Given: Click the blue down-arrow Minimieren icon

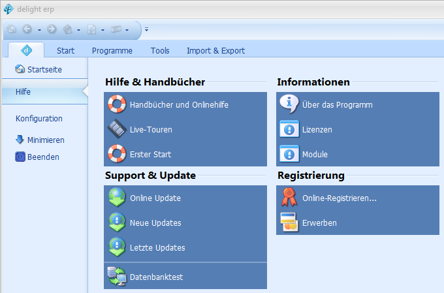Looking at the screenshot, I should point(20,139).
